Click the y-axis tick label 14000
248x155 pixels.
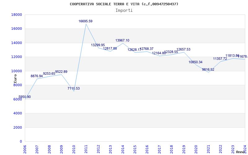coord(16,43)
